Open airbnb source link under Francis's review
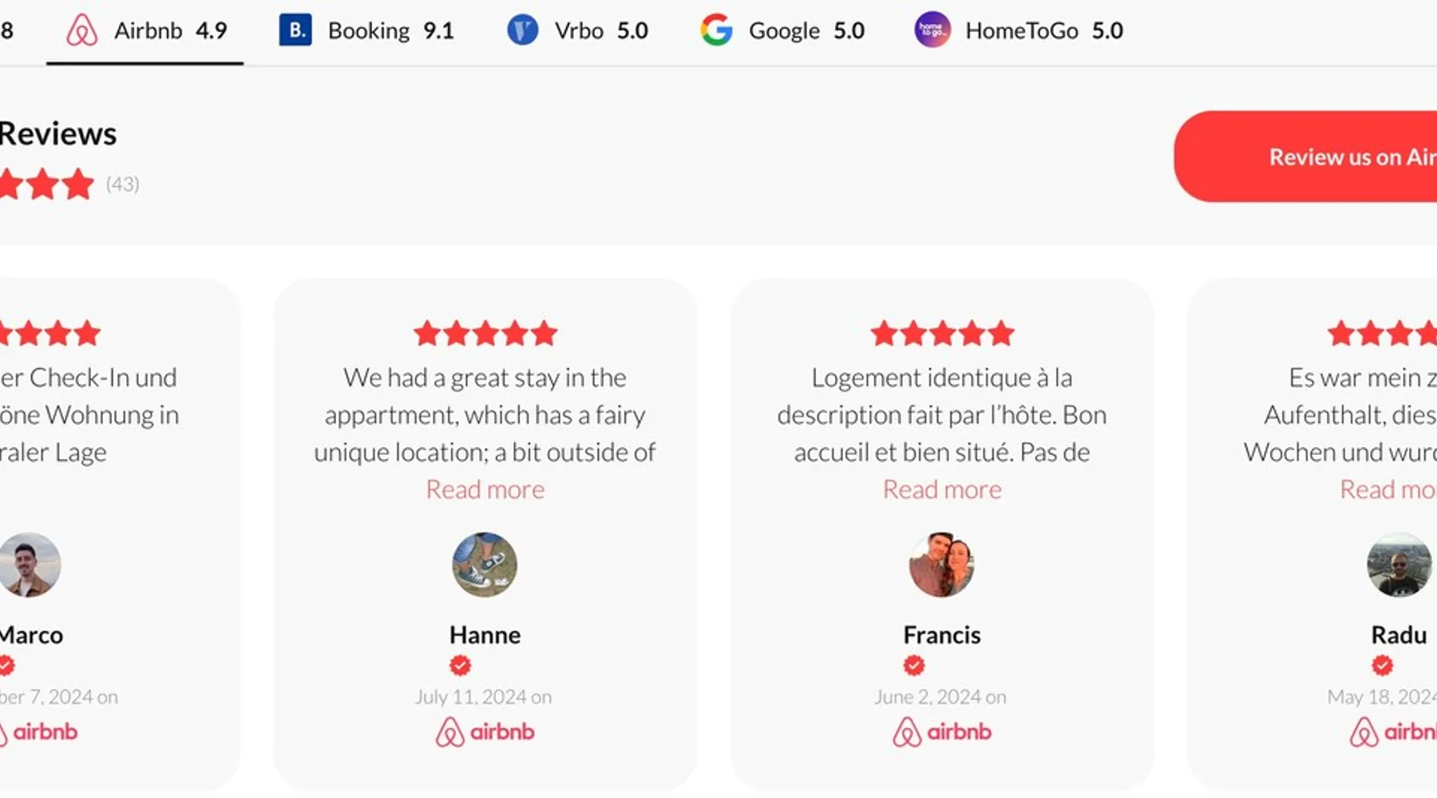This screenshot has width=1437, height=798. (942, 732)
